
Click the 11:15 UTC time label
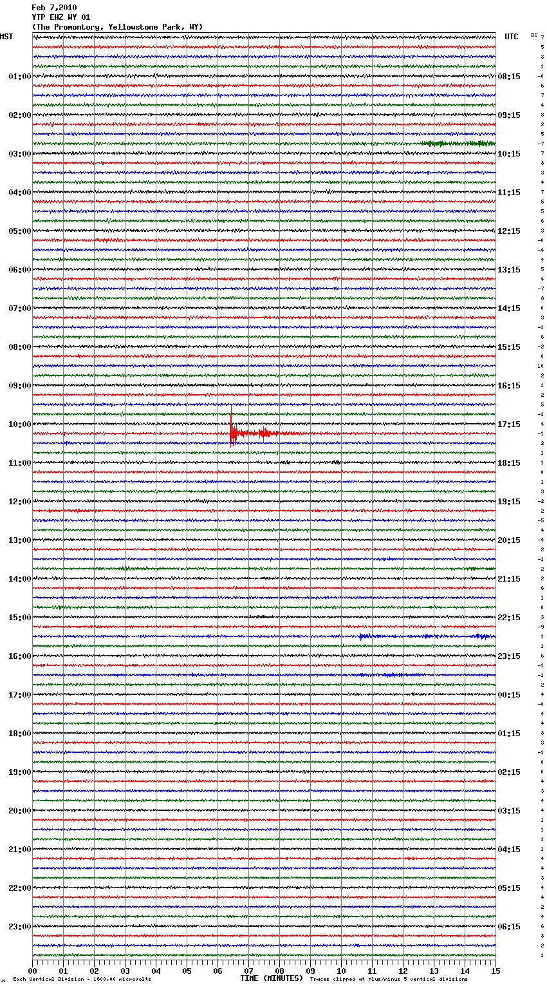pos(509,193)
